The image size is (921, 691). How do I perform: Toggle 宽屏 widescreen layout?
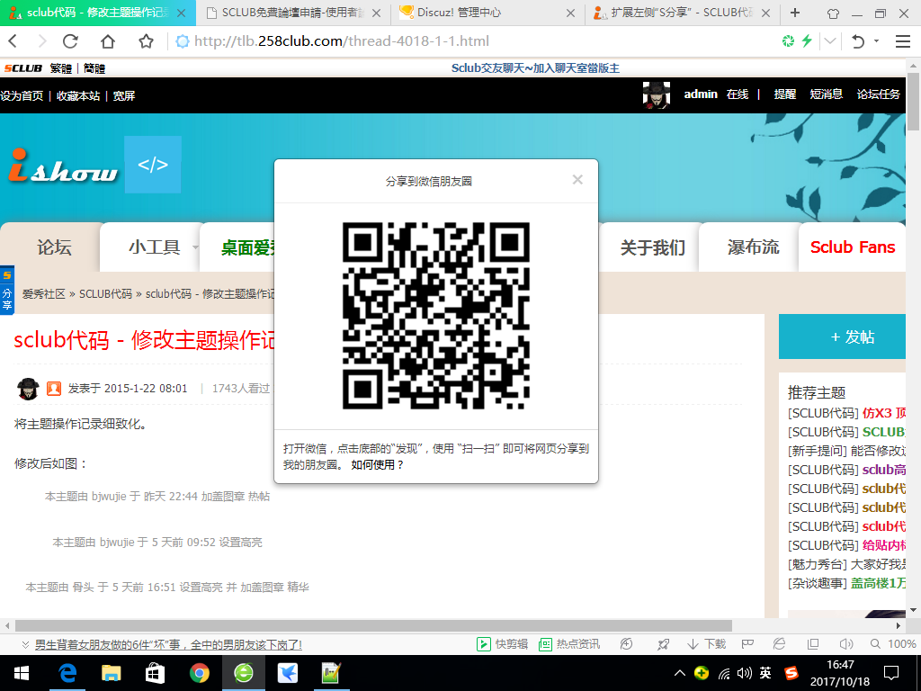click(124, 95)
